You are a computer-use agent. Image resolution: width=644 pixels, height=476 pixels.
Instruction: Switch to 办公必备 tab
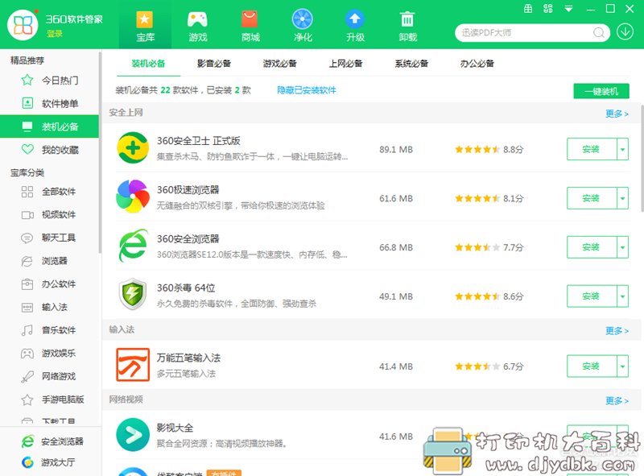[x=477, y=64]
